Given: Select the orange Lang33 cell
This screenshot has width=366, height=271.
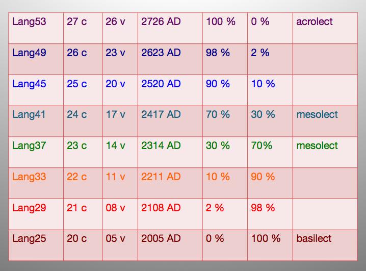Looking at the screenshot, I should 29,177.
